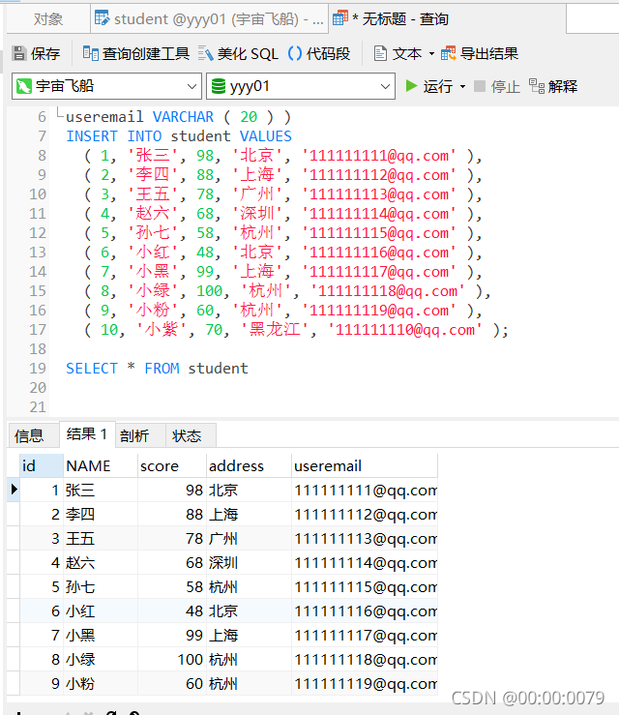Screen dimensions: 619x715
Task: Click the VARCHAR keyword on line 6
Action: click(x=183, y=117)
